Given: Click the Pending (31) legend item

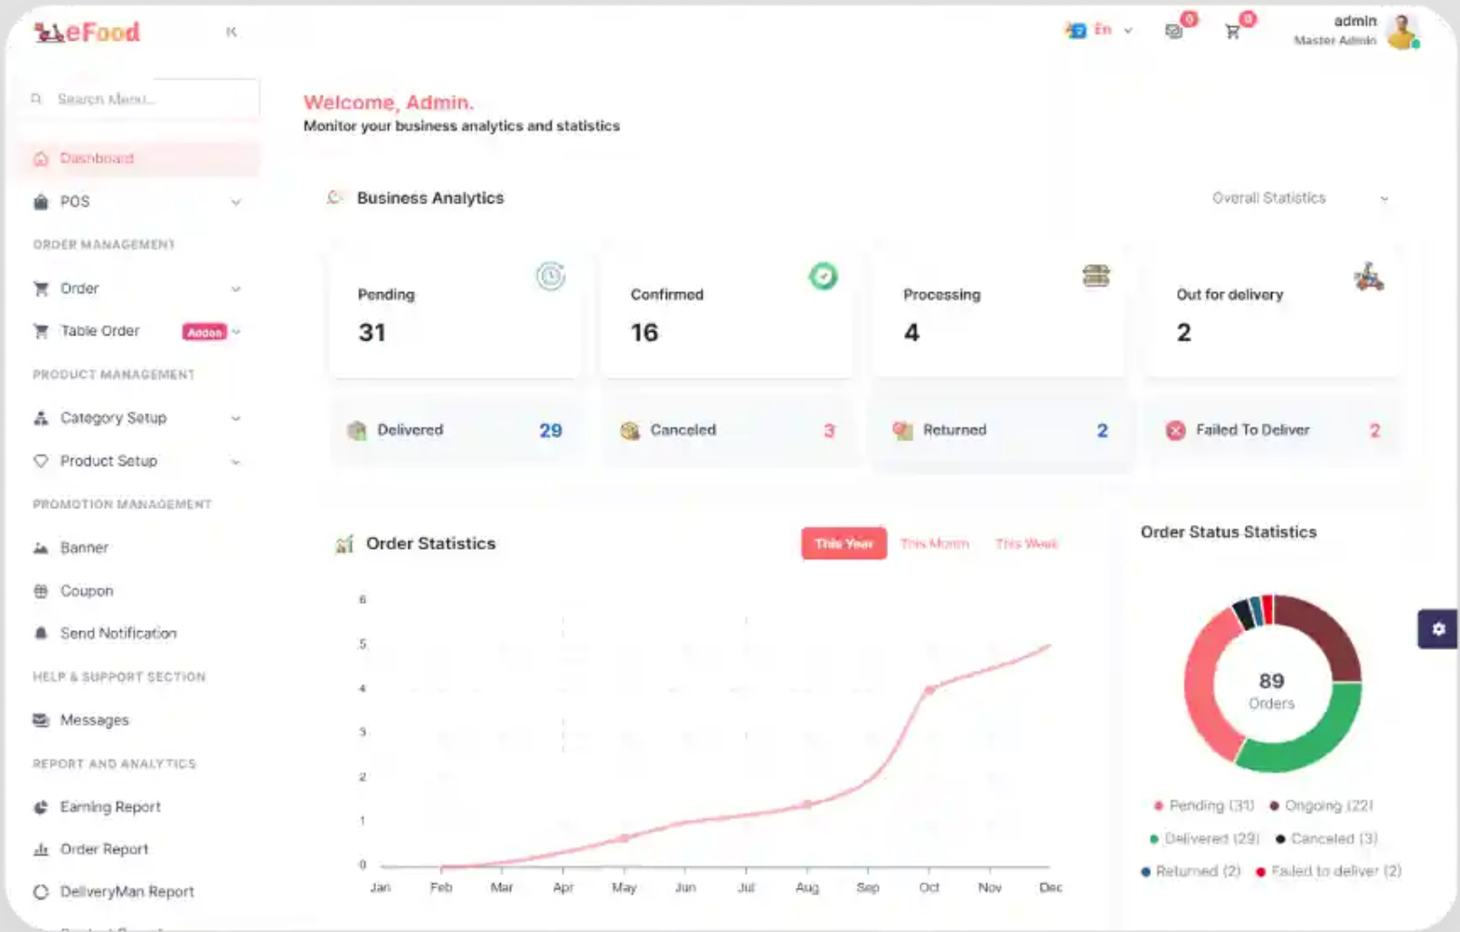Looking at the screenshot, I should click(x=1204, y=805).
